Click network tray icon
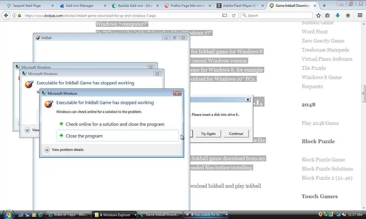This screenshot has width=366, height=219. [x=339, y=214]
